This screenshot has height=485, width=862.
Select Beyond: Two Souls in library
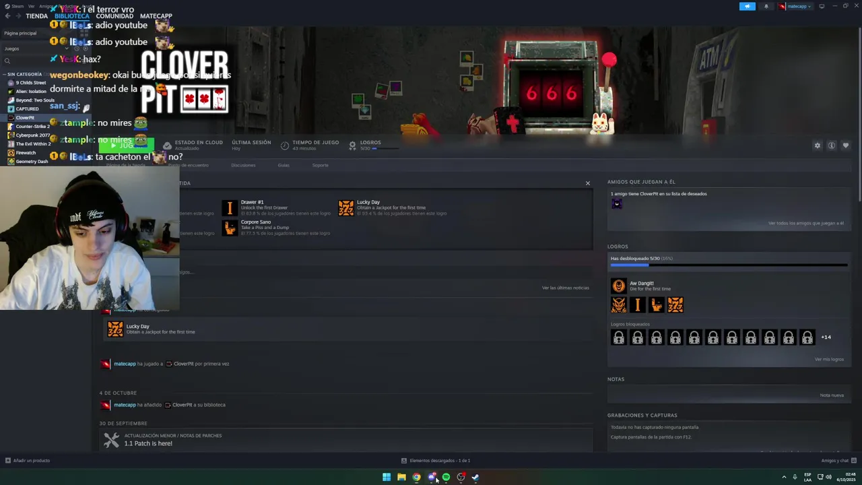coord(34,100)
